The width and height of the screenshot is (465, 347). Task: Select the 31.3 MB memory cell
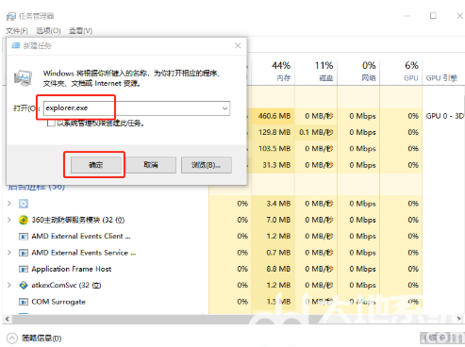(x=274, y=165)
